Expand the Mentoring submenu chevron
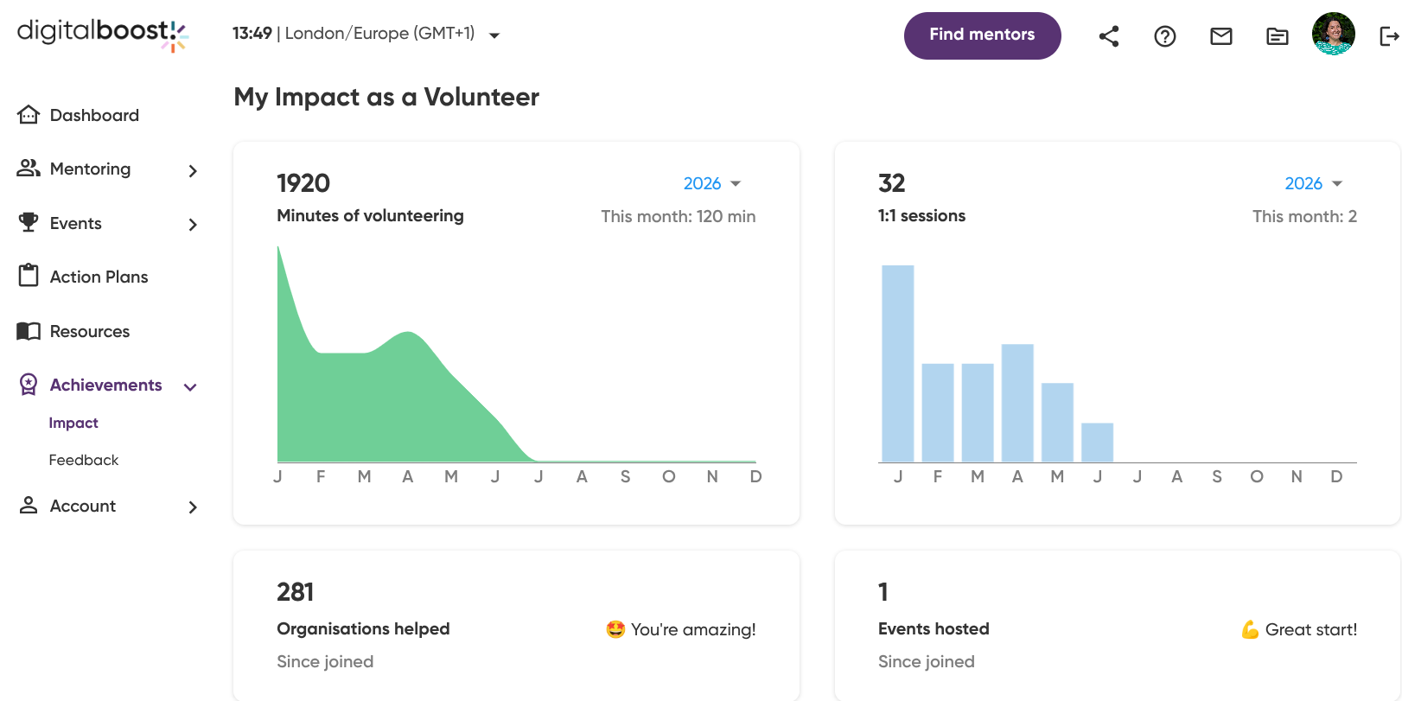Viewport: 1402px width, 701px height. point(193,171)
